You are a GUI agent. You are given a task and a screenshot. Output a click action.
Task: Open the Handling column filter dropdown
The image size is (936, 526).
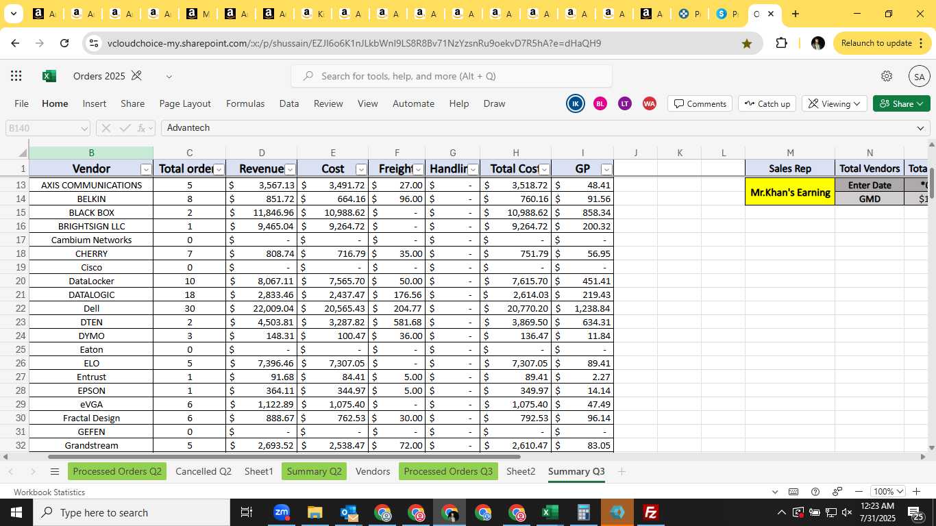[x=473, y=169]
